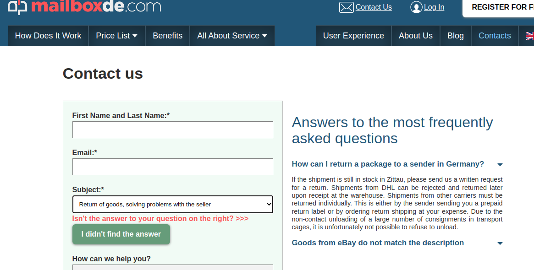Open the Benefits menu item

coord(168,36)
